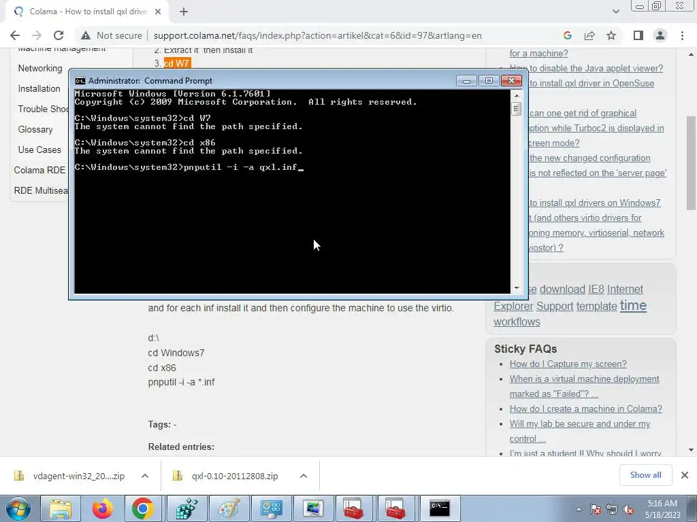Open a new browser tab
Viewport: 697px width, 522px height.
(x=184, y=12)
